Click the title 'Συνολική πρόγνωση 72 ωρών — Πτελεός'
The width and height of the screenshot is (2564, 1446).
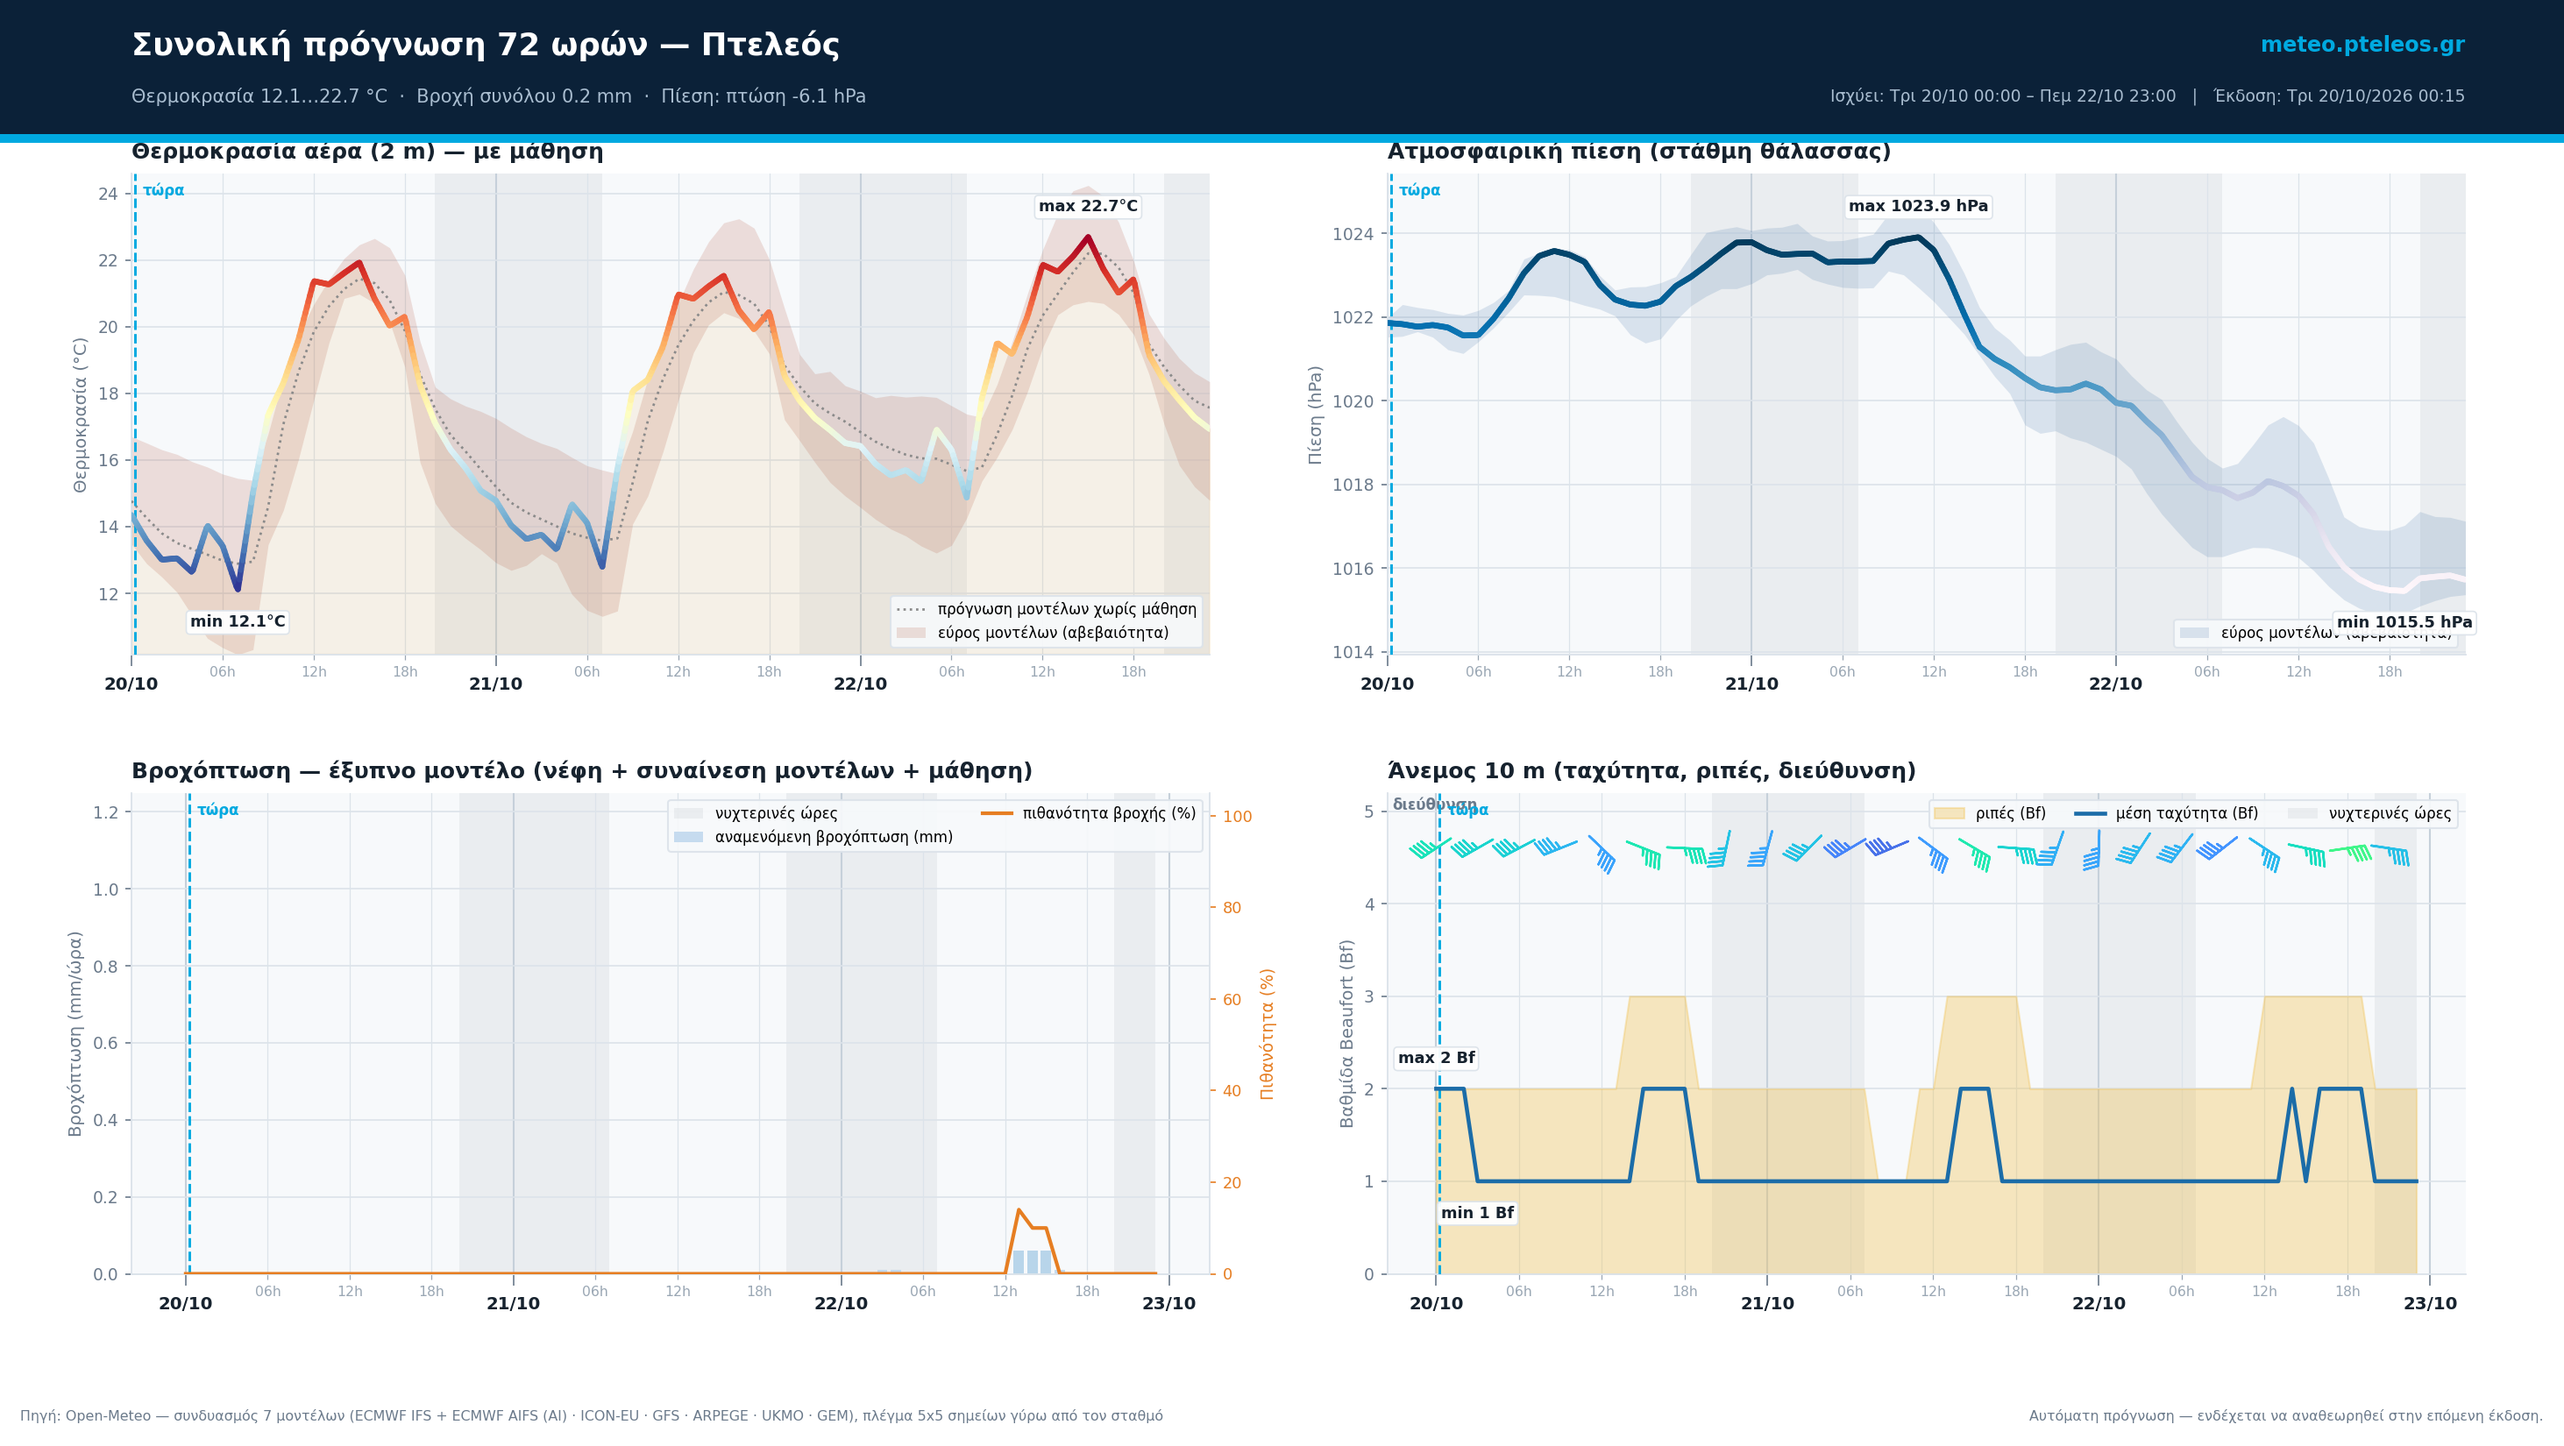pos(486,45)
